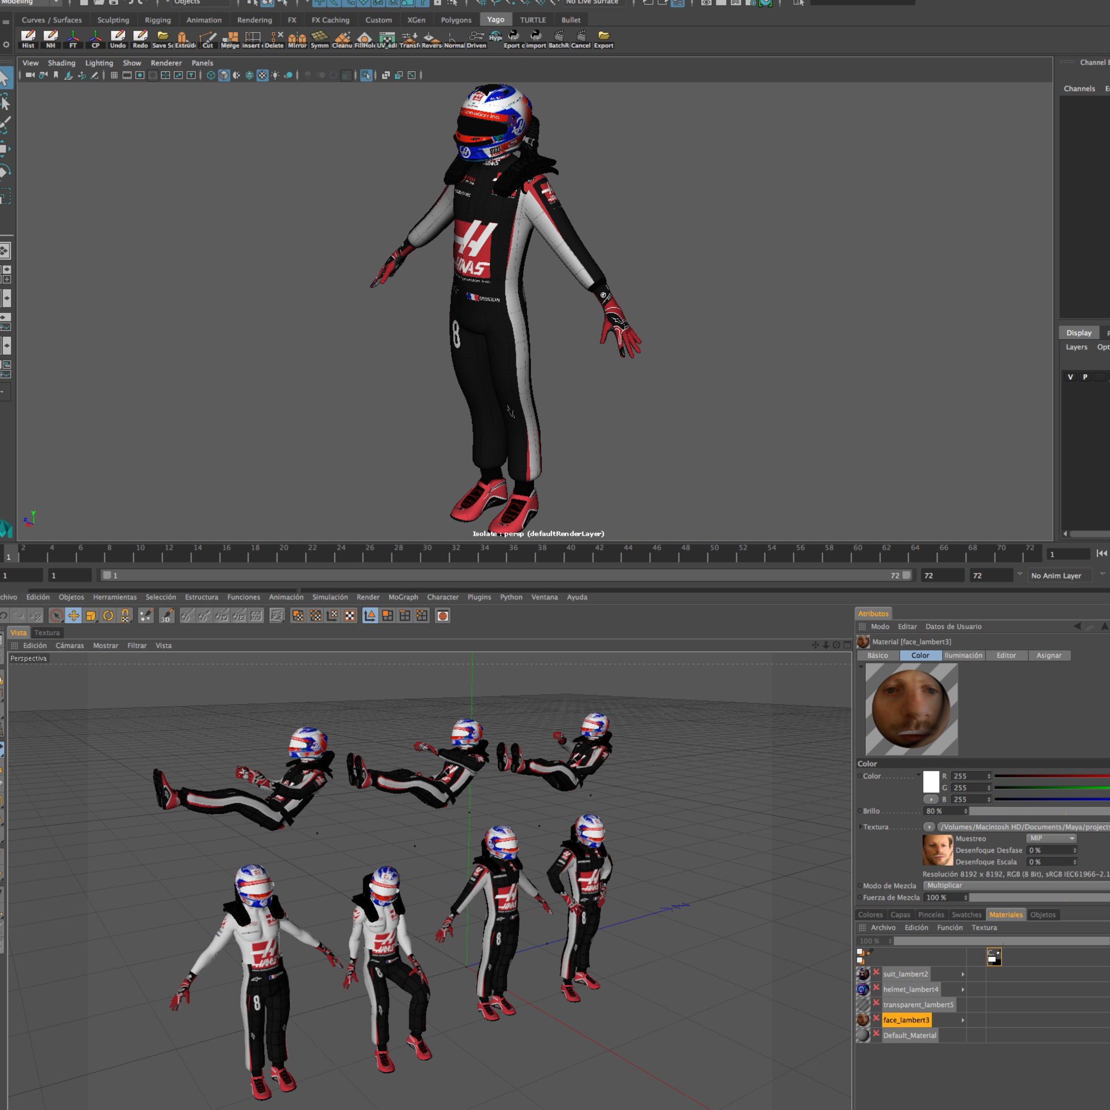The height and width of the screenshot is (1110, 1110).
Task: Click the Textura arrow button
Action: coord(929,827)
